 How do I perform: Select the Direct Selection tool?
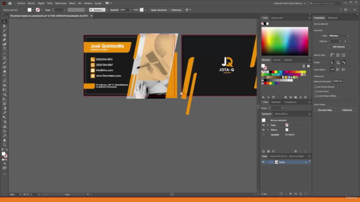pos(4,26)
